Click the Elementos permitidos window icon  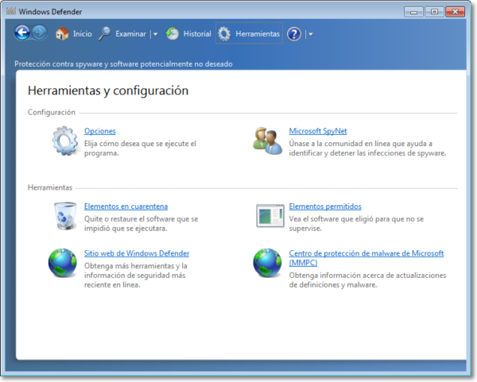pos(270,215)
